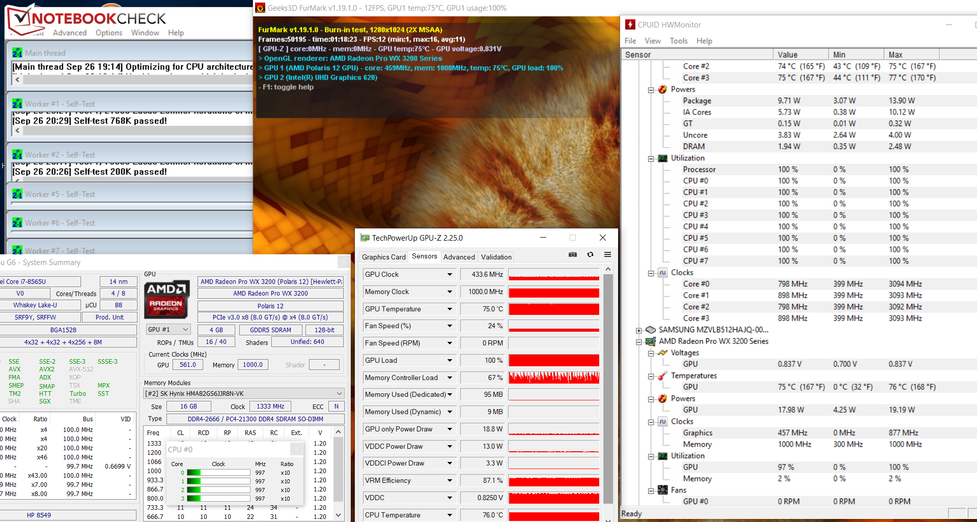
Task: Click the SAMSUNG MZVLB512HAJQ drive icon
Action: tap(651, 330)
